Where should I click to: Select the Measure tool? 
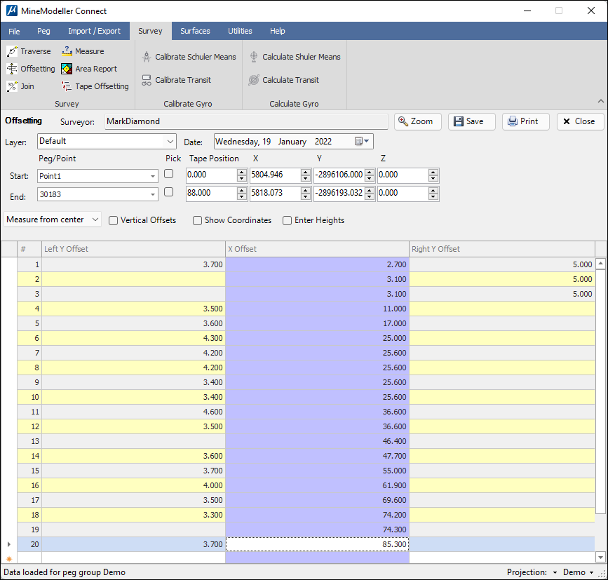67,51
